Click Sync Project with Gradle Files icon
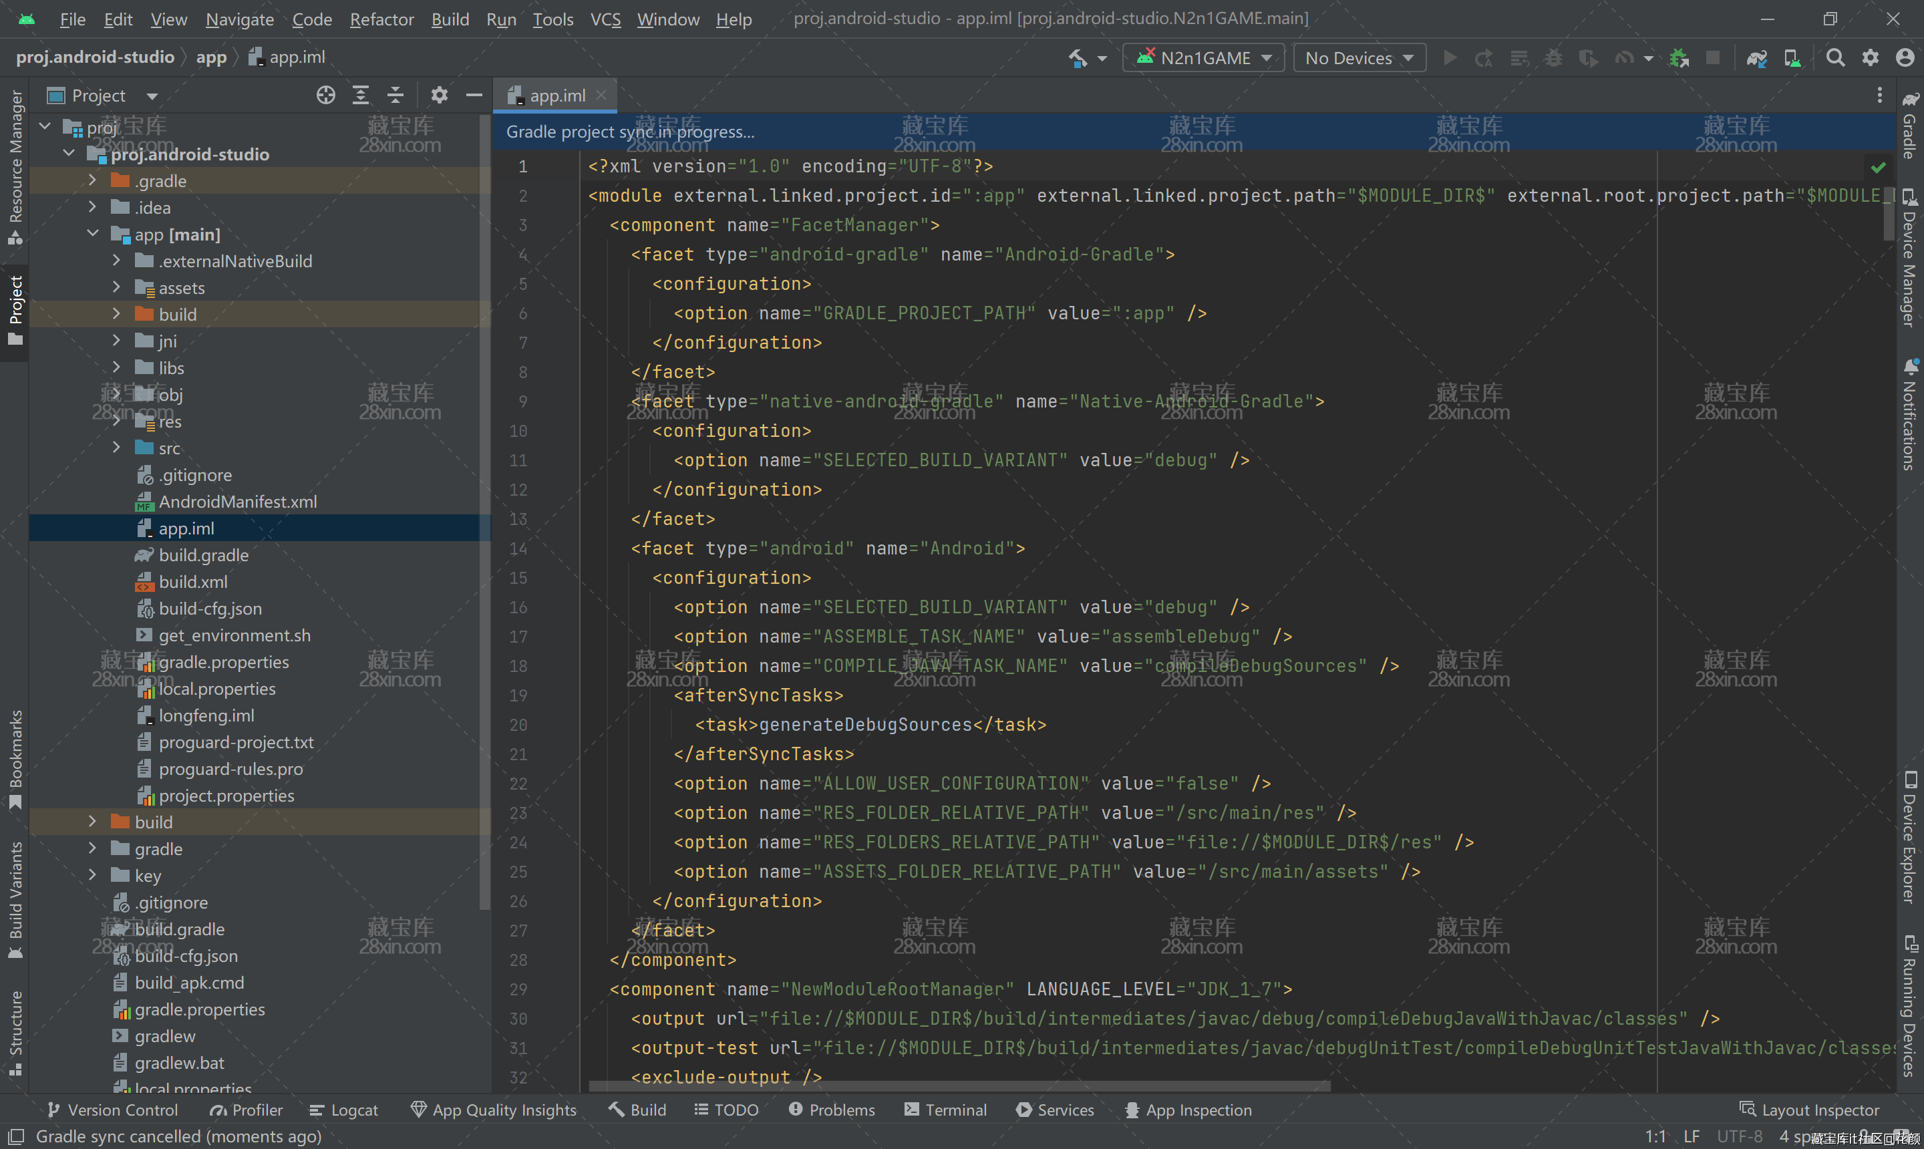 [1756, 58]
